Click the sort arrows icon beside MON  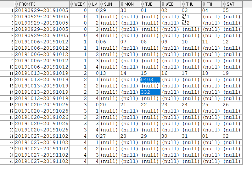click(x=122, y=4)
